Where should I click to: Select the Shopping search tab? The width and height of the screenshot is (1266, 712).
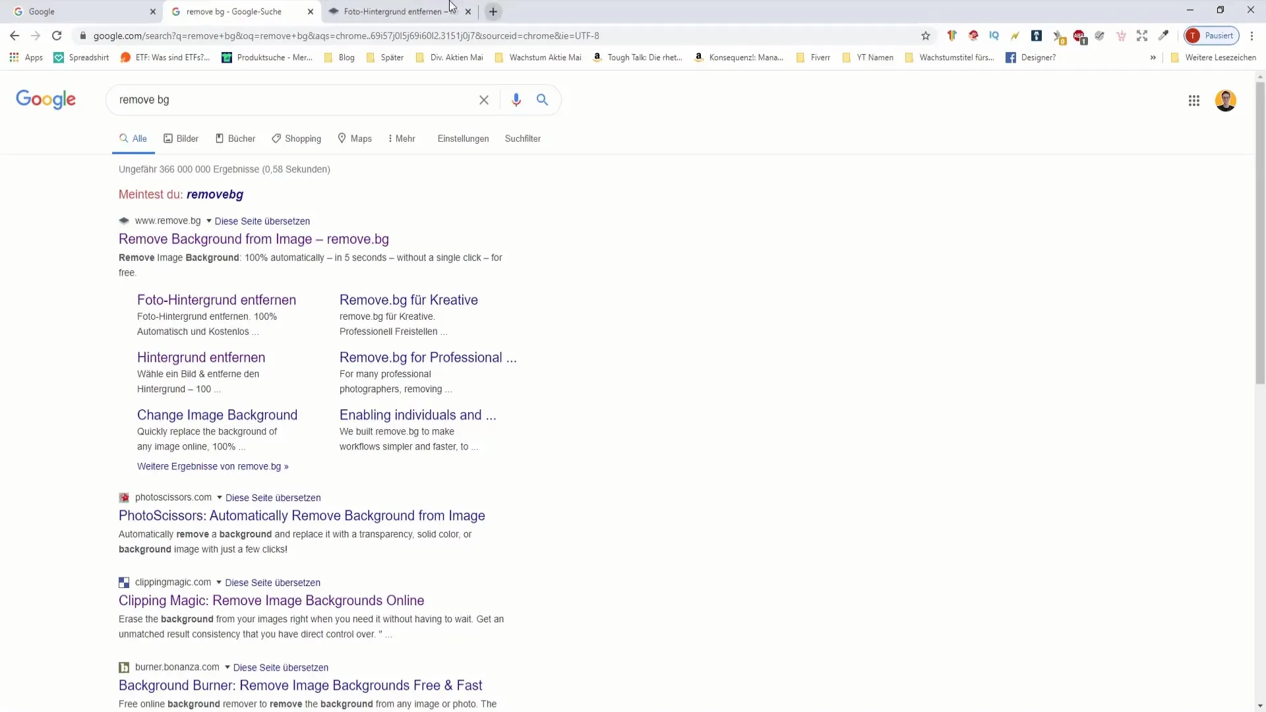(x=297, y=138)
